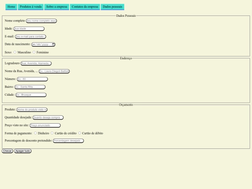The height and width of the screenshot is (189, 252).
Task: Open Contatos da empresa page
Action: 85,7
